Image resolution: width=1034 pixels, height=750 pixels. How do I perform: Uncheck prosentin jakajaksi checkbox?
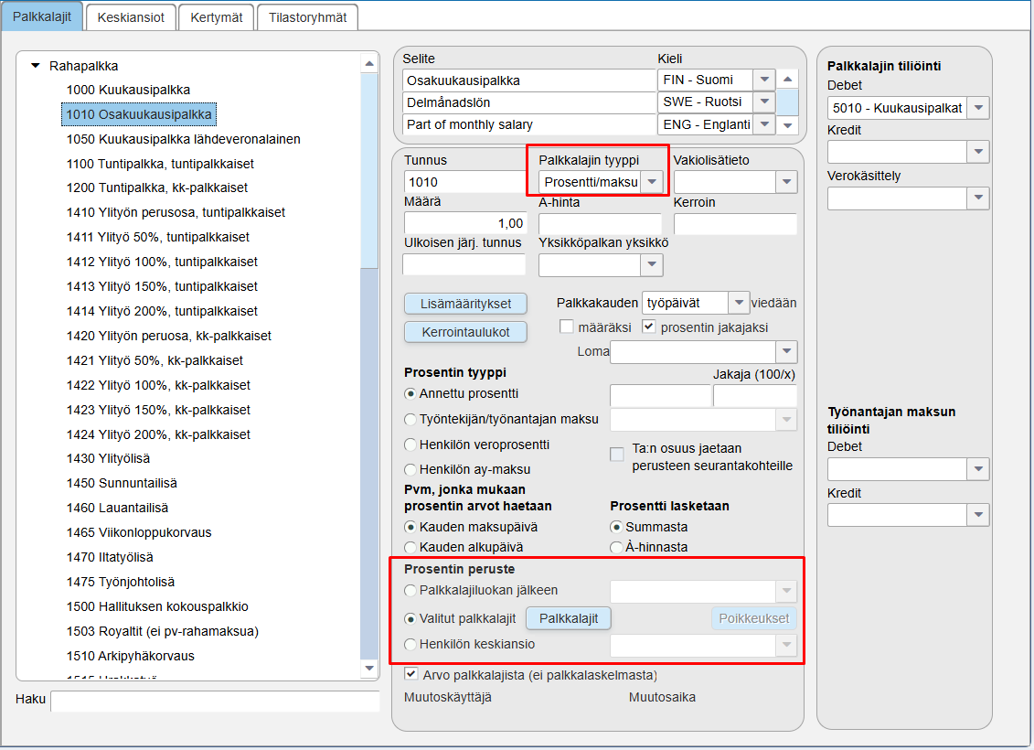tap(649, 327)
